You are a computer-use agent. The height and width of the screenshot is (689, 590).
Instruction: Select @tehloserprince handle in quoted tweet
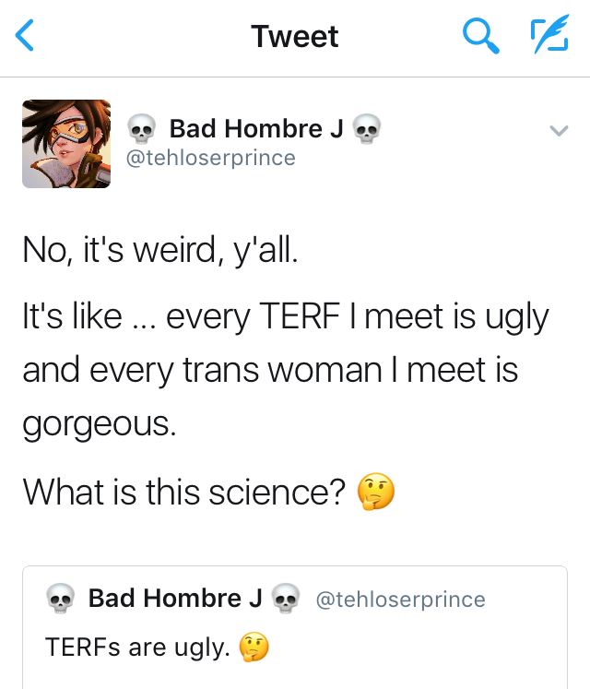[x=400, y=600]
